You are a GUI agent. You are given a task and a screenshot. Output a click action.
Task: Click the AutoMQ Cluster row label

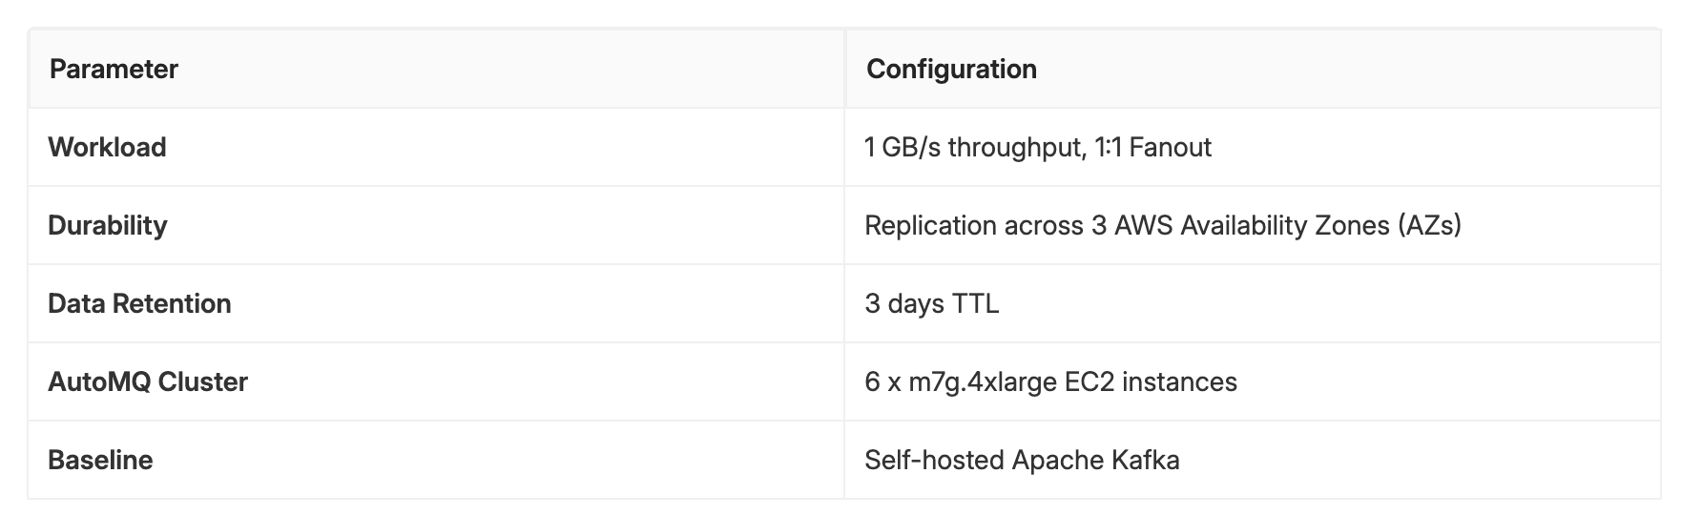pyautogui.click(x=148, y=382)
